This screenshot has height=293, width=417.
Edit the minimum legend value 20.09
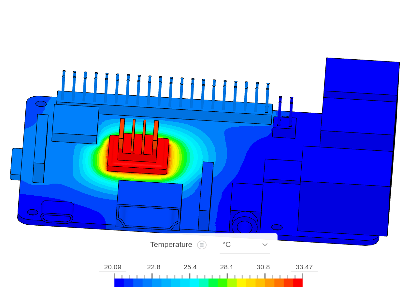tap(113, 267)
